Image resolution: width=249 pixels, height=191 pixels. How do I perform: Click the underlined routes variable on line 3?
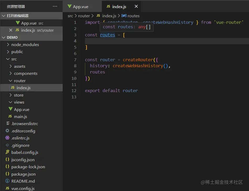(x=107, y=35)
